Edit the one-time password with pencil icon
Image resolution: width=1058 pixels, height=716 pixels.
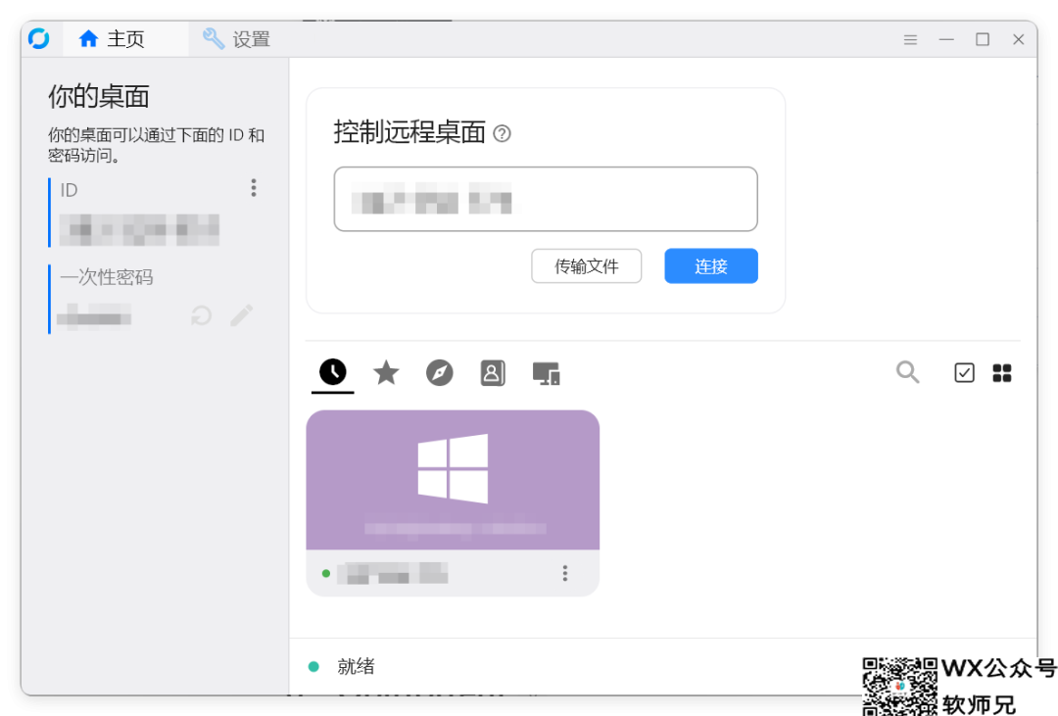tap(242, 315)
